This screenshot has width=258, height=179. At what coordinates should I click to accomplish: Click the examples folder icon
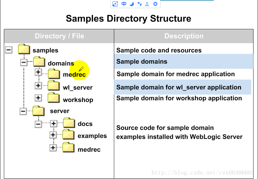click(69, 134)
